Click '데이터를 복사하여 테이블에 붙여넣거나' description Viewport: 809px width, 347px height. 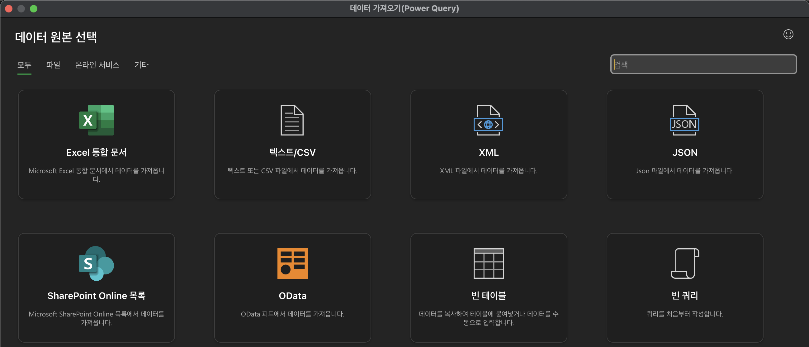click(x=489, y=318)
